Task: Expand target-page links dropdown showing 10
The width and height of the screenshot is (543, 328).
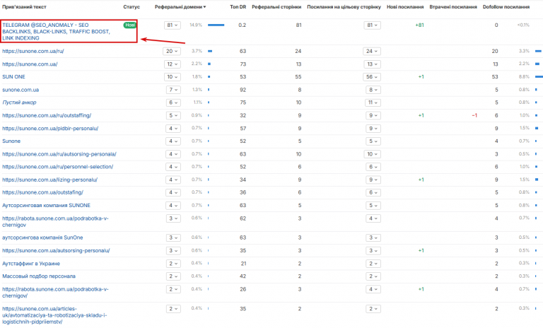Action: point(373,154)
